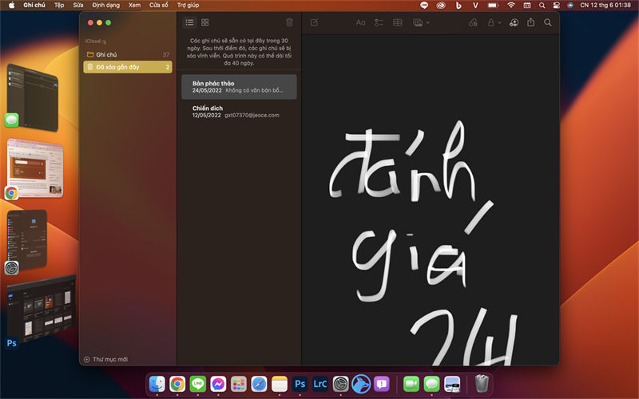The height and width of the screenshot is (399, 639).
Task: Click the Creative Cloud menu bar icon
Action: pyautogui.click(x=441, y=6)
